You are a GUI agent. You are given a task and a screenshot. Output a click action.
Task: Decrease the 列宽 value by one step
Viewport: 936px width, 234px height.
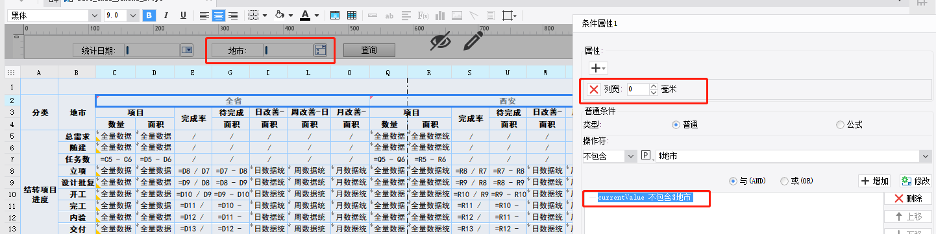tap(654, 93)
